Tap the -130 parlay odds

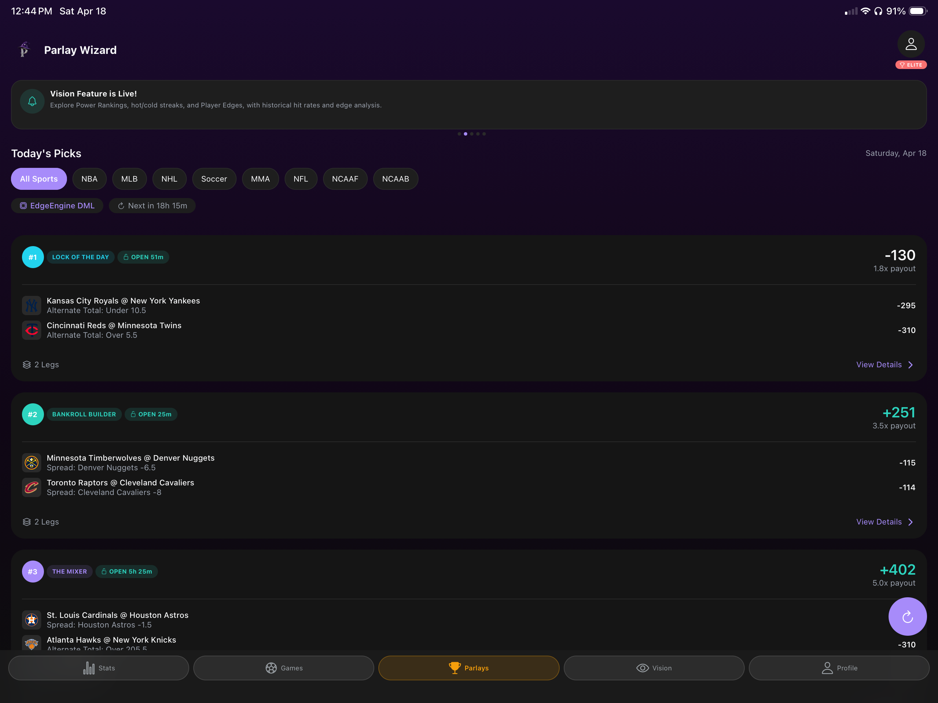(x=900, y=255)
